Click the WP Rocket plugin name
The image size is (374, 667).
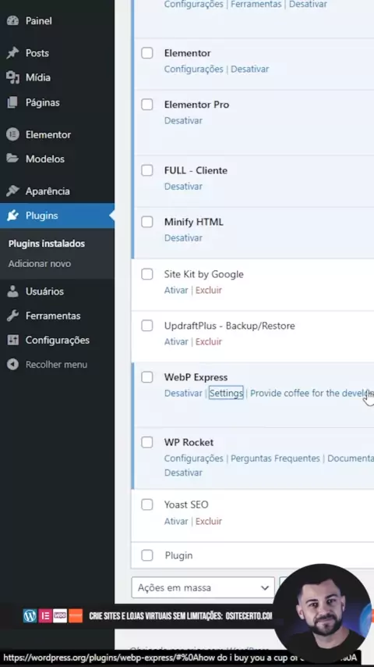click(x=189, y=442)
